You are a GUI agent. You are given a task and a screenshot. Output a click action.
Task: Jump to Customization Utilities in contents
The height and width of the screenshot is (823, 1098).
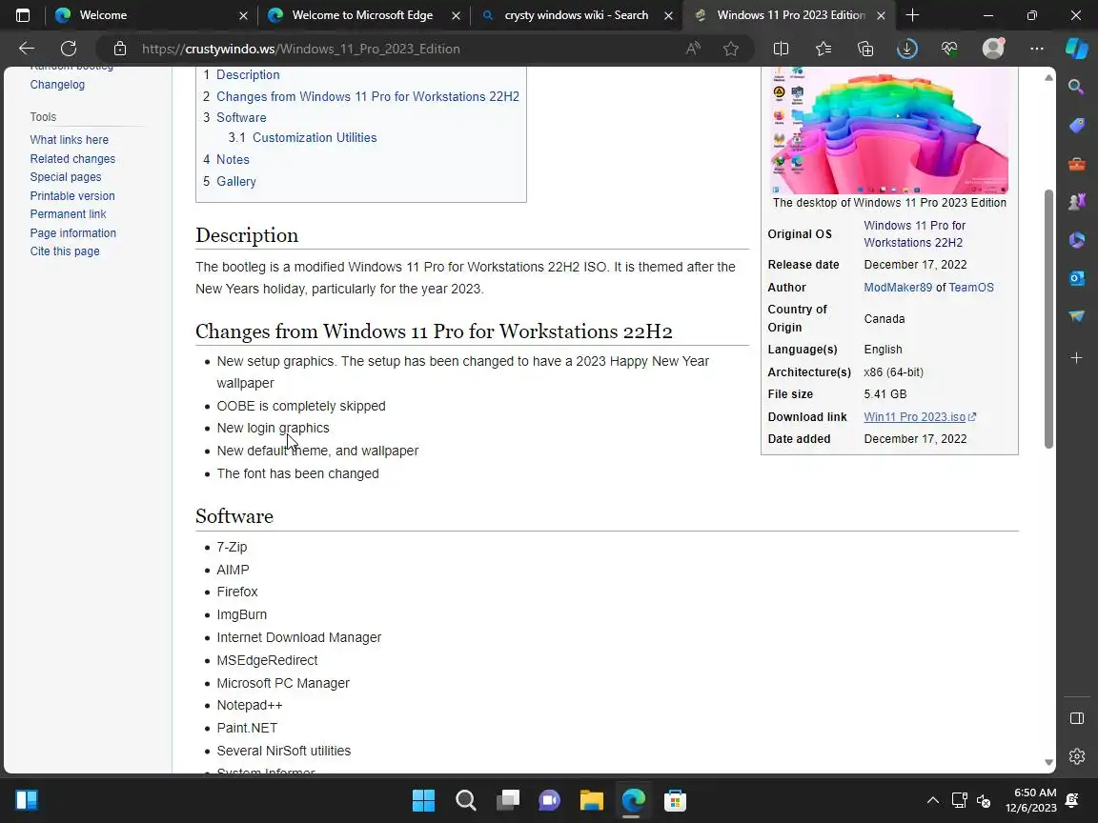[x=315, y=138]
